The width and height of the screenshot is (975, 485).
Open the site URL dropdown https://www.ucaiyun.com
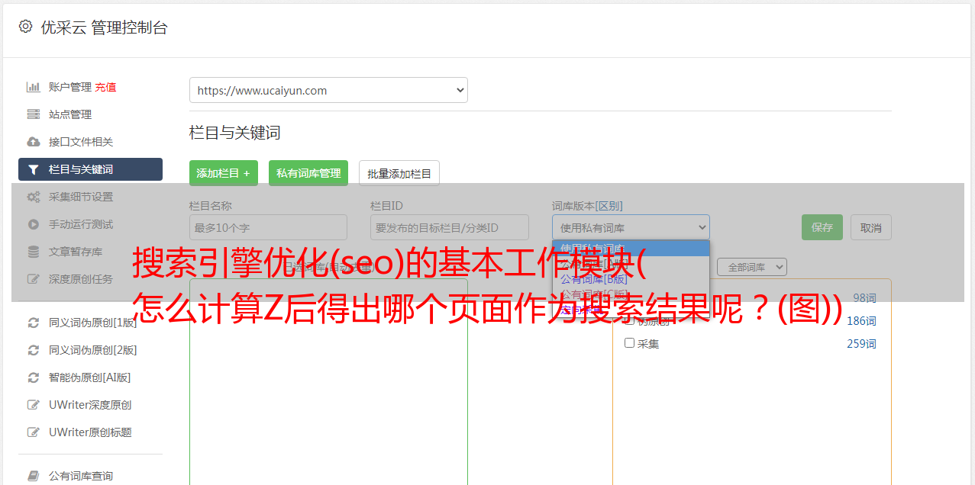(x=328, y=90)
